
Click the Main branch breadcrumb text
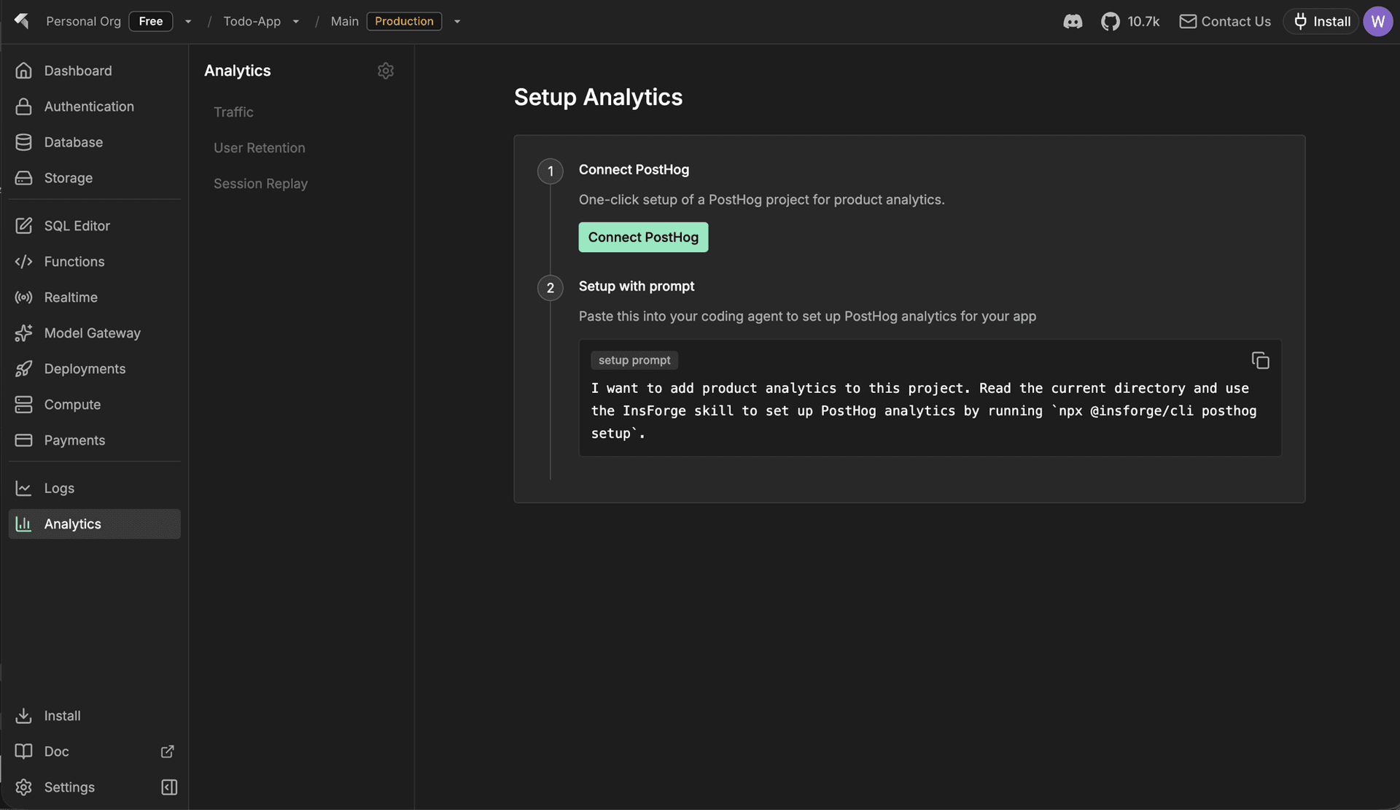344,21
